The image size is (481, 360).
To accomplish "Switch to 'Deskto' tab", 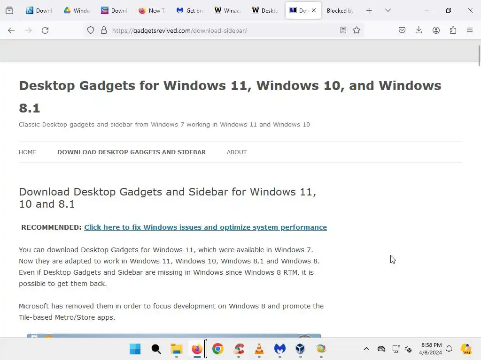I will [265, 10].
